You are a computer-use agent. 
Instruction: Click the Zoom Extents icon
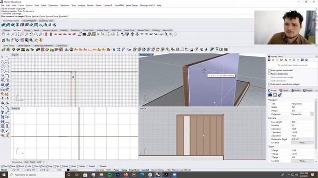(17, 34)
